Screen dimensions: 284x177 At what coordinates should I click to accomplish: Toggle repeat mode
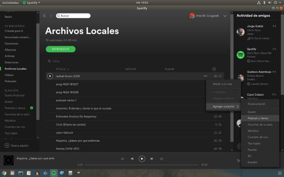(x=162, y=159)
